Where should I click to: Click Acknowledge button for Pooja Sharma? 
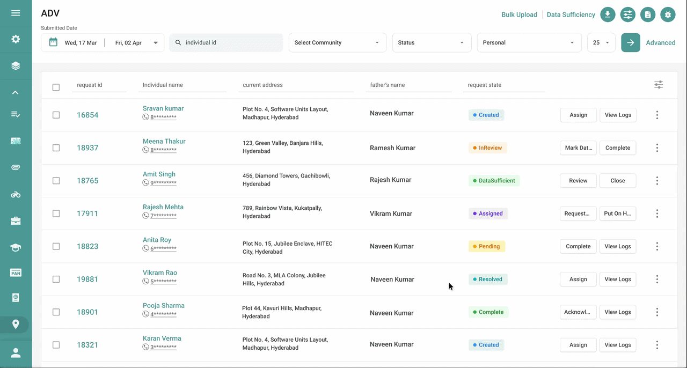(578, 312)
